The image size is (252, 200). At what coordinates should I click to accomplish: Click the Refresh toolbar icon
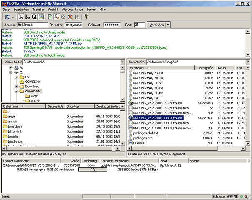[50, 17]
